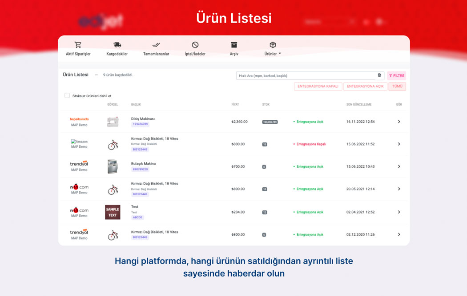Click the SON GÜNCELLEME column header
467x296 pixels.
point(359,105)
